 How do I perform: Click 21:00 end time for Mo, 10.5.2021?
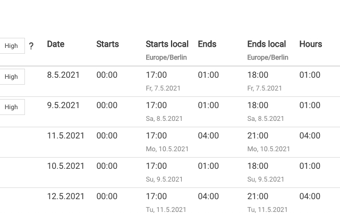[258, 136]
